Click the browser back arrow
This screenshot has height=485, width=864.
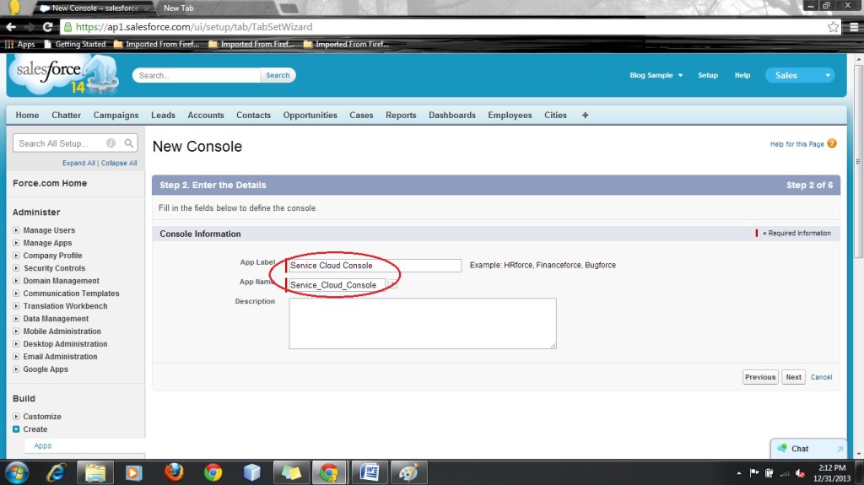point(11,26)
